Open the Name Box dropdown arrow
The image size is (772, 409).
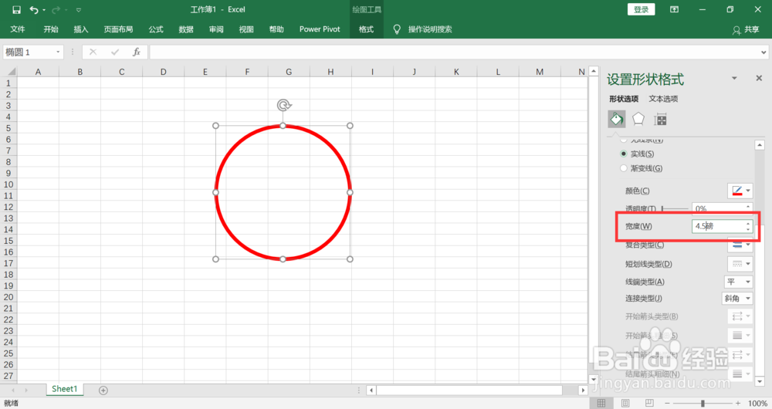[x=58, y=52]
